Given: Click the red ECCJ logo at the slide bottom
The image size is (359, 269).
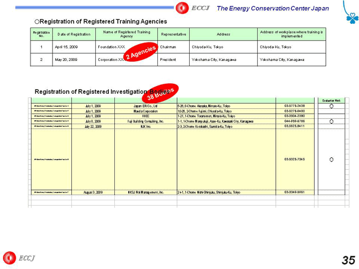Looking at the screenshot, I should coord(10,258).
